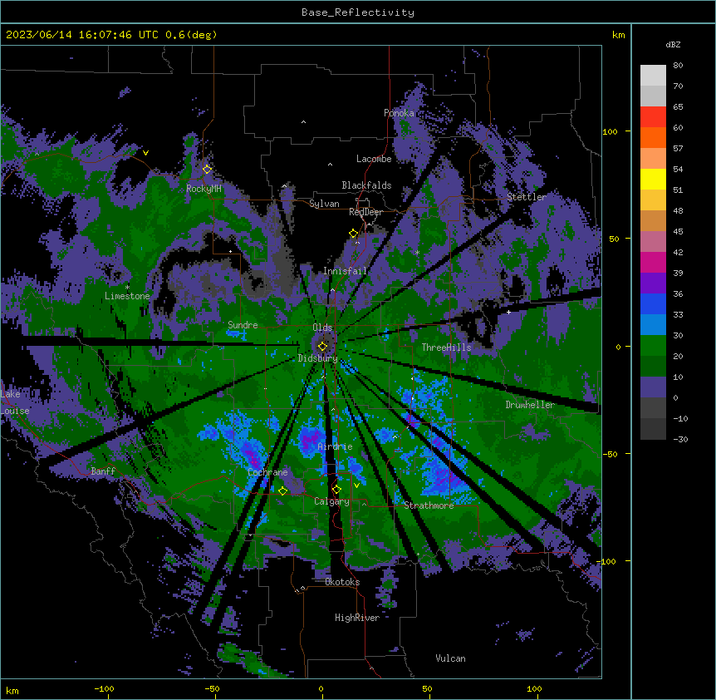The image size is (716, 700).
Task: Click the Banff label
Action: [x=103, y=471]
